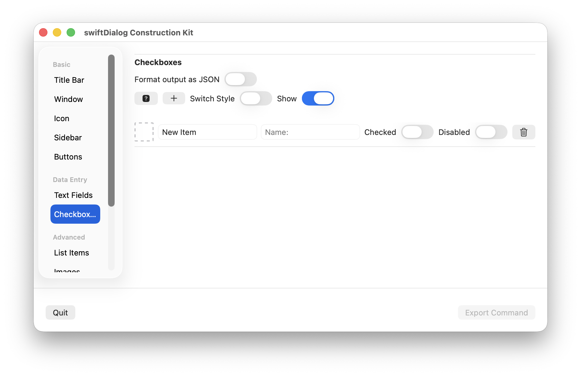Image resolution: width=581 pixels, height=376 pixels.
Task: Toggle Format output as JSON switch
Action: point(241,79)
